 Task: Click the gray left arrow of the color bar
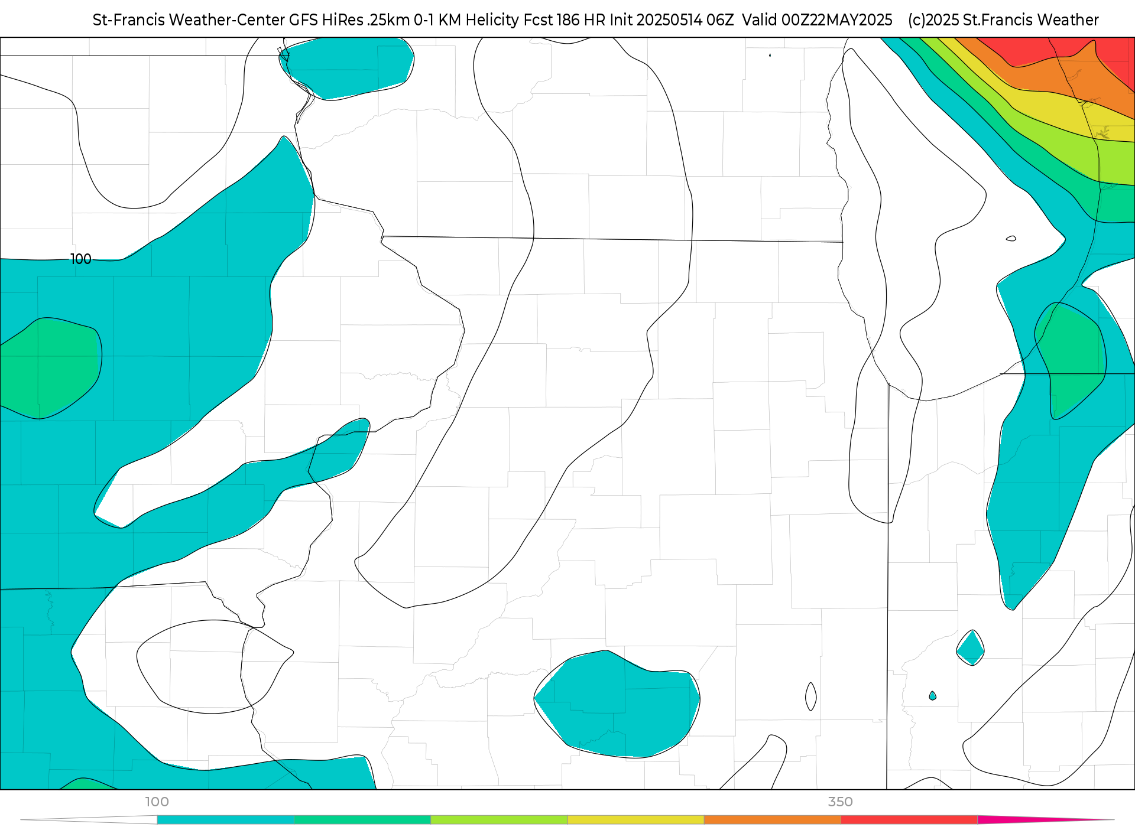[89, 820]
